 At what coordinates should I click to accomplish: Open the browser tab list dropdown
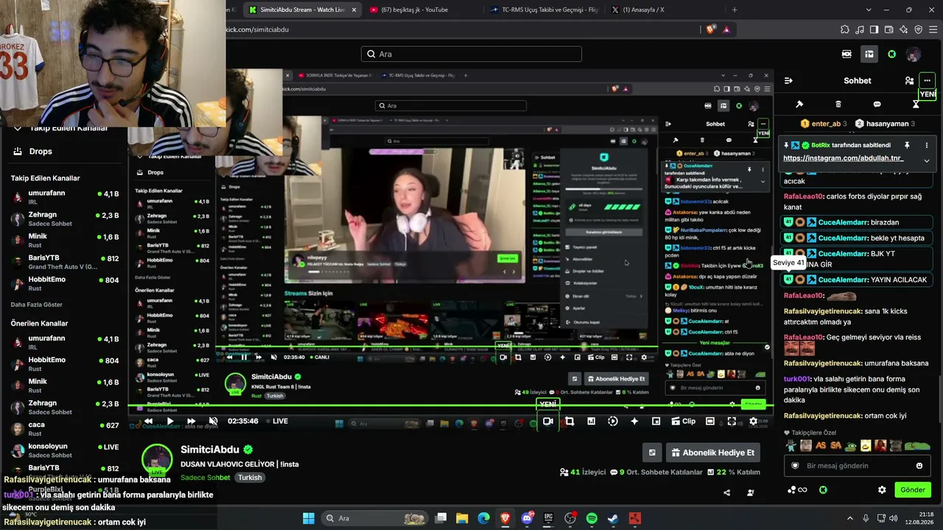[x=869, y=10]
